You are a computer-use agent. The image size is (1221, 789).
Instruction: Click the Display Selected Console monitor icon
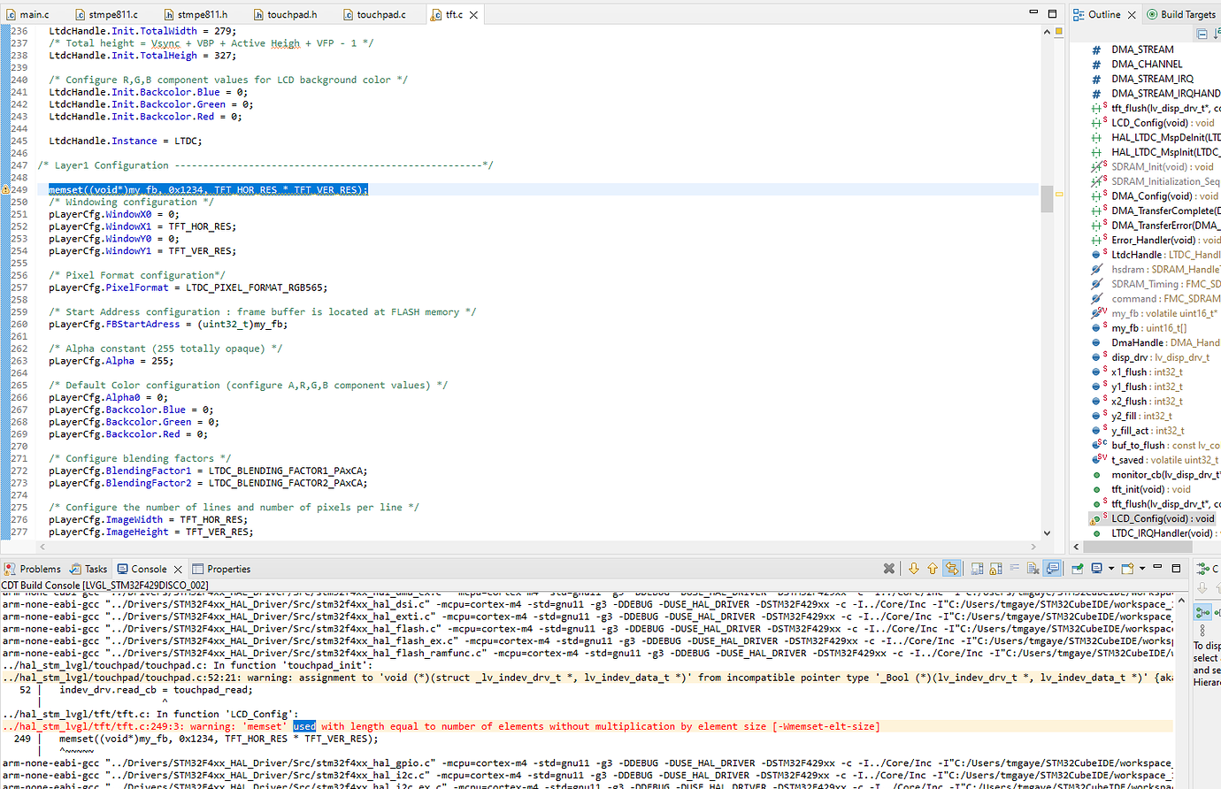1097,569
